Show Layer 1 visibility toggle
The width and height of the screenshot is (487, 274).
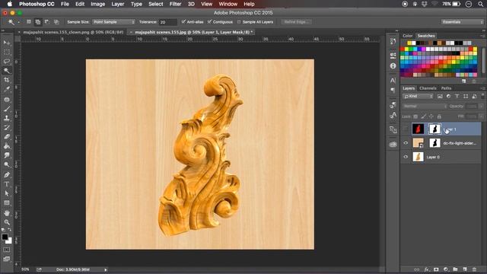[x=406, y=129]
